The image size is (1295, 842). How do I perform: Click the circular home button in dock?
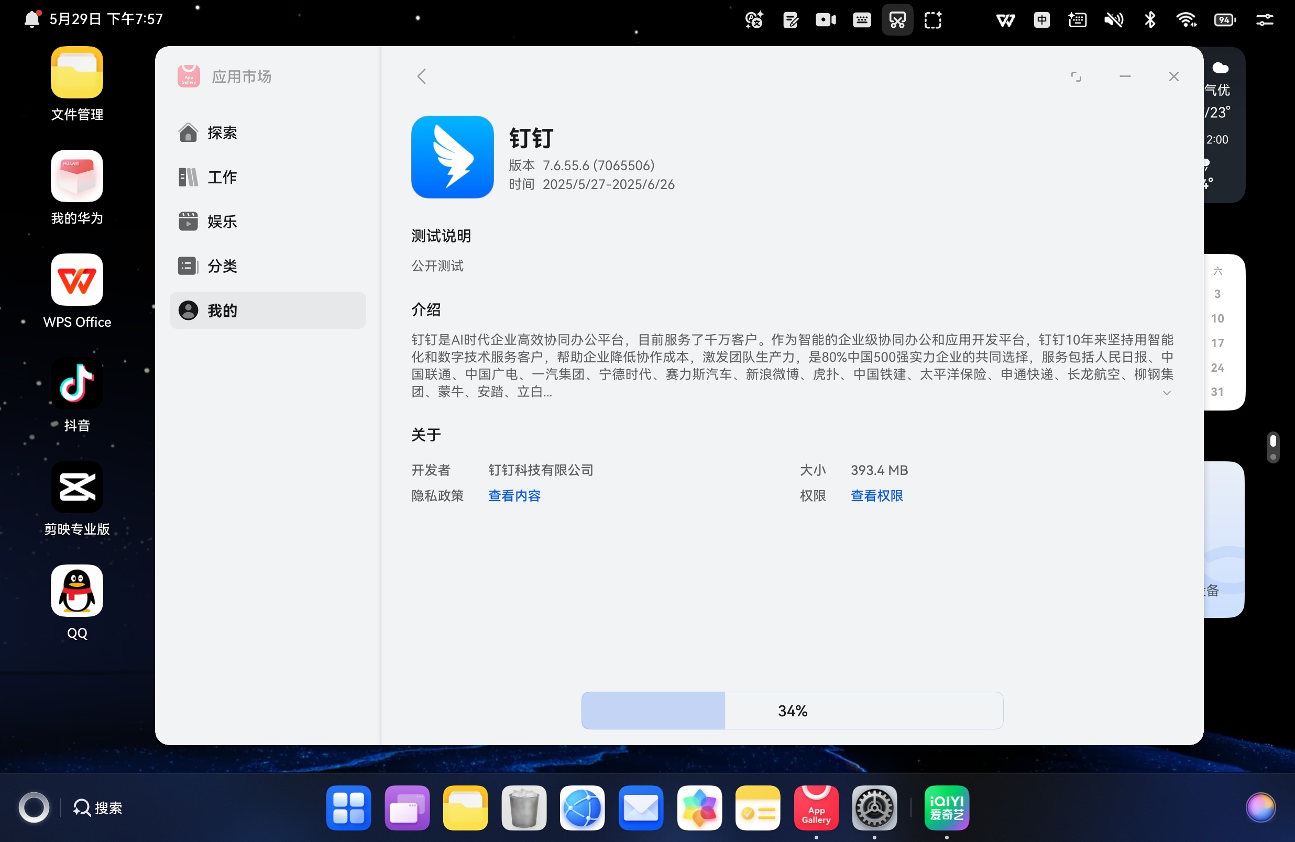tap(34, 807)
